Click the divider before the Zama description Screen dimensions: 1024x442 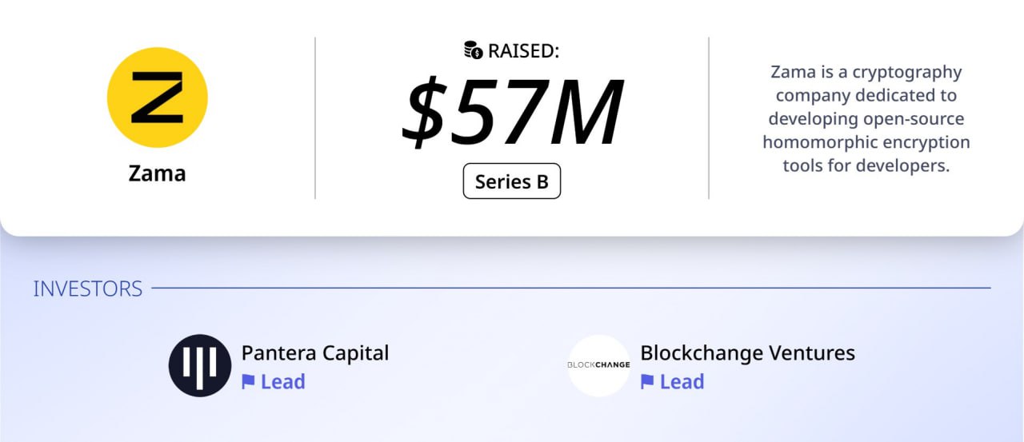coord(709,117)
